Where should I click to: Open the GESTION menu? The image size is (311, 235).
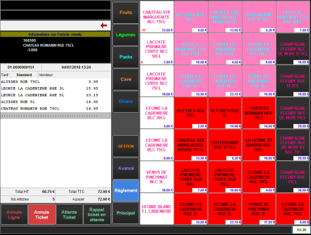point(126,146)
